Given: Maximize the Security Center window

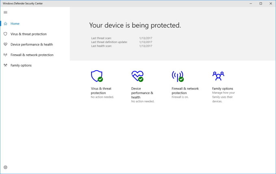Looking at the screenshot, I should click(x=261, y=3).
